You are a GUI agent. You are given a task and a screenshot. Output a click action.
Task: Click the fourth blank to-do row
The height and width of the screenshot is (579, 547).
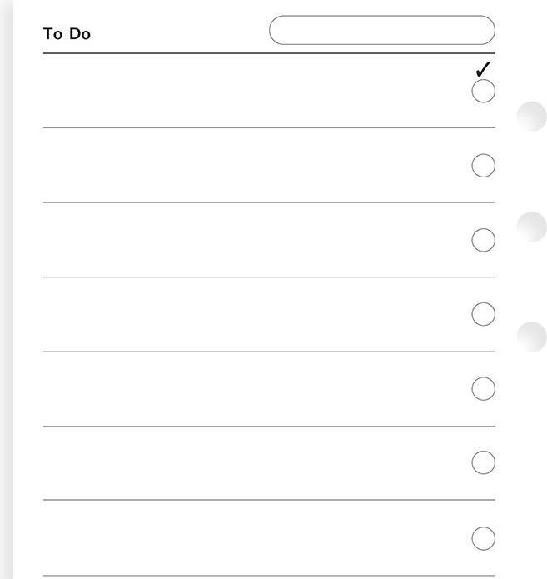point(269,314)
